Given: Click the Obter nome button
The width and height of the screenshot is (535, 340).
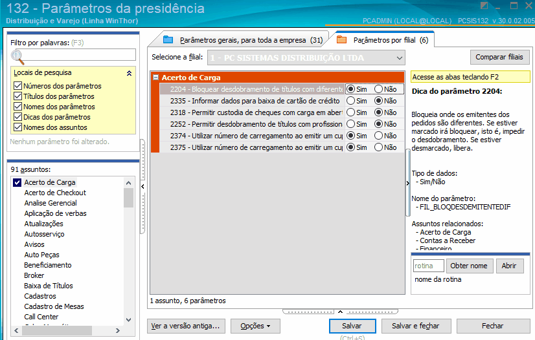Looking at the screenshot, I should (469, 266).
